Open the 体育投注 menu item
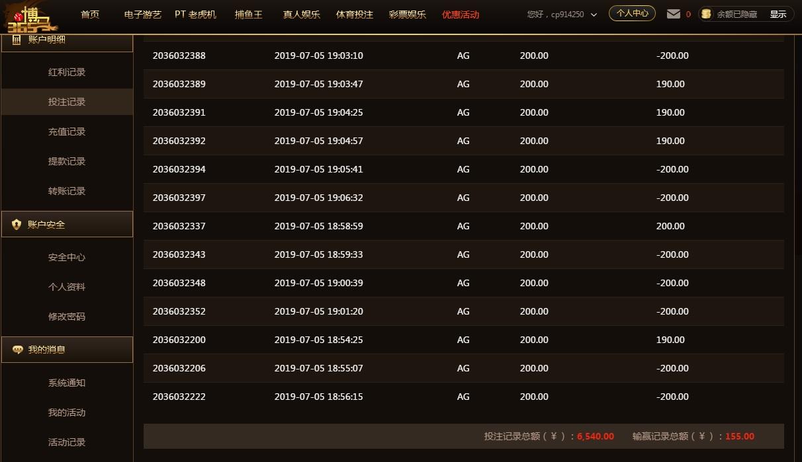 pos(355,14)
